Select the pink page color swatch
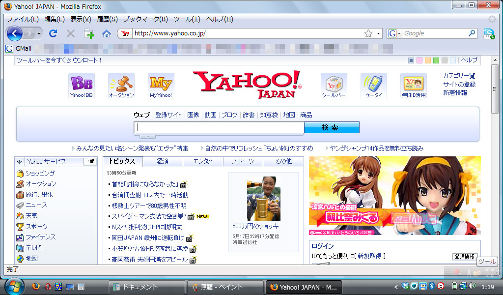503x295 pixels. click(x=419, y=60)
